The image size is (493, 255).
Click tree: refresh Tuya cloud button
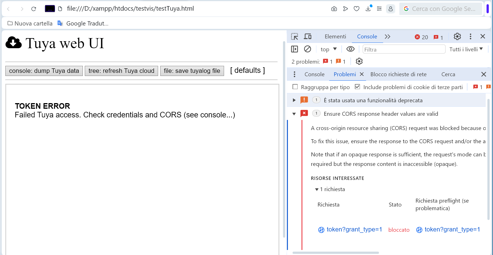121,71
